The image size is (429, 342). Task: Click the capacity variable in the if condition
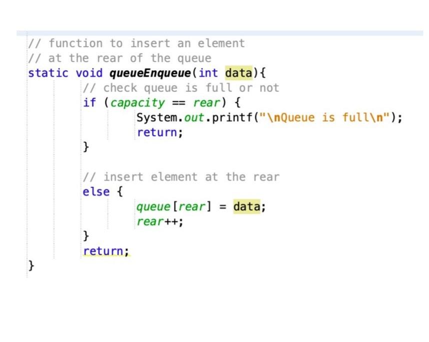[137, 103]
